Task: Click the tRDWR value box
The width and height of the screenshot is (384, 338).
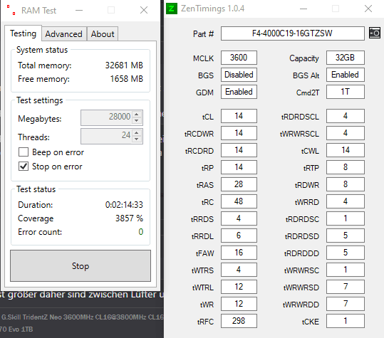Action: click(x=345, y=184)
